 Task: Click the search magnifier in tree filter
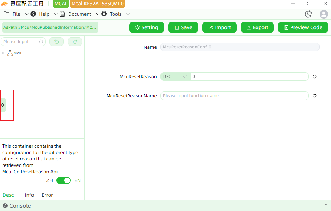[x=41, y=42]
